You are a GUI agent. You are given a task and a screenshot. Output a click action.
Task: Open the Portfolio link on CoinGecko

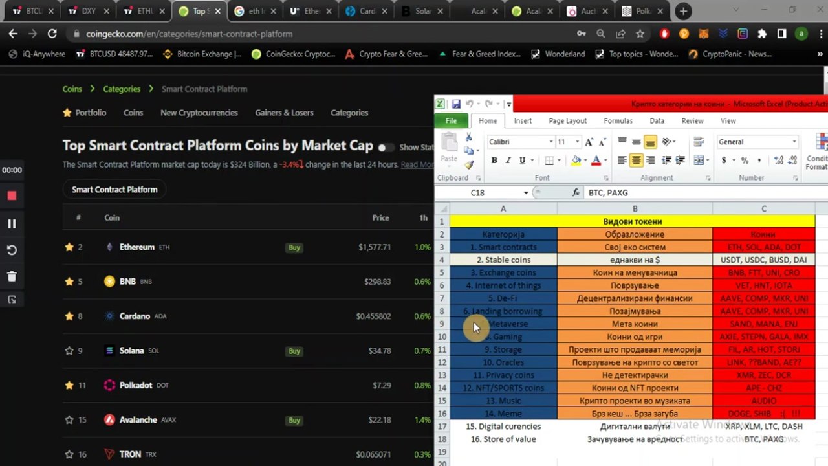[84, 113]
